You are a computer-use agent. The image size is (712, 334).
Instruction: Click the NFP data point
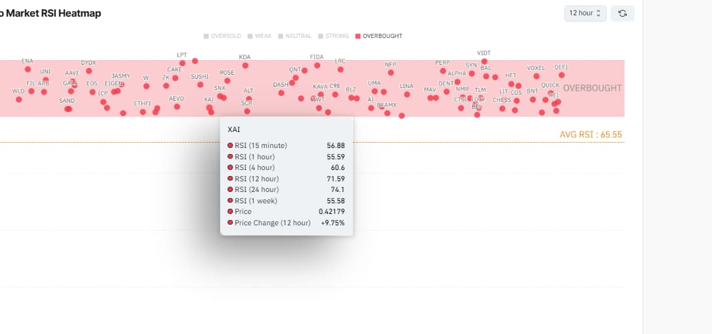(x=390, y=73)
